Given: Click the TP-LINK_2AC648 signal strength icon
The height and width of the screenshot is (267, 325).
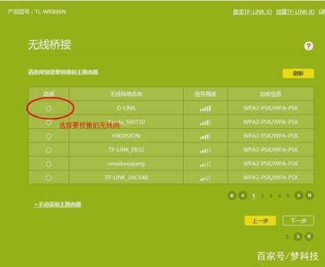Looking at the screenshot, I should pyautogui.click(x=205, y=178).
